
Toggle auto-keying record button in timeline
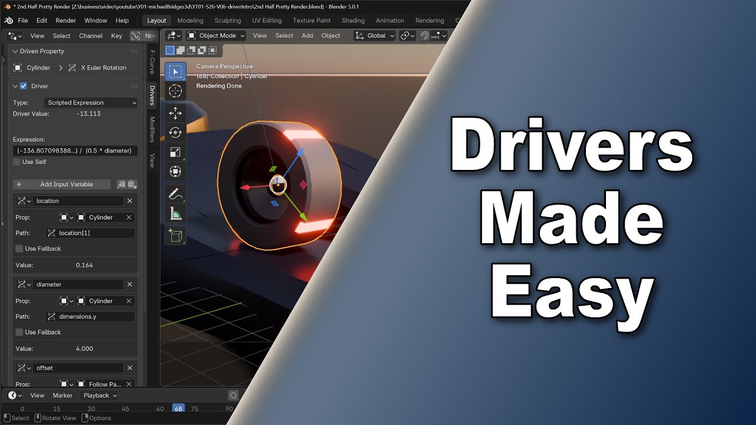[233, 395]
